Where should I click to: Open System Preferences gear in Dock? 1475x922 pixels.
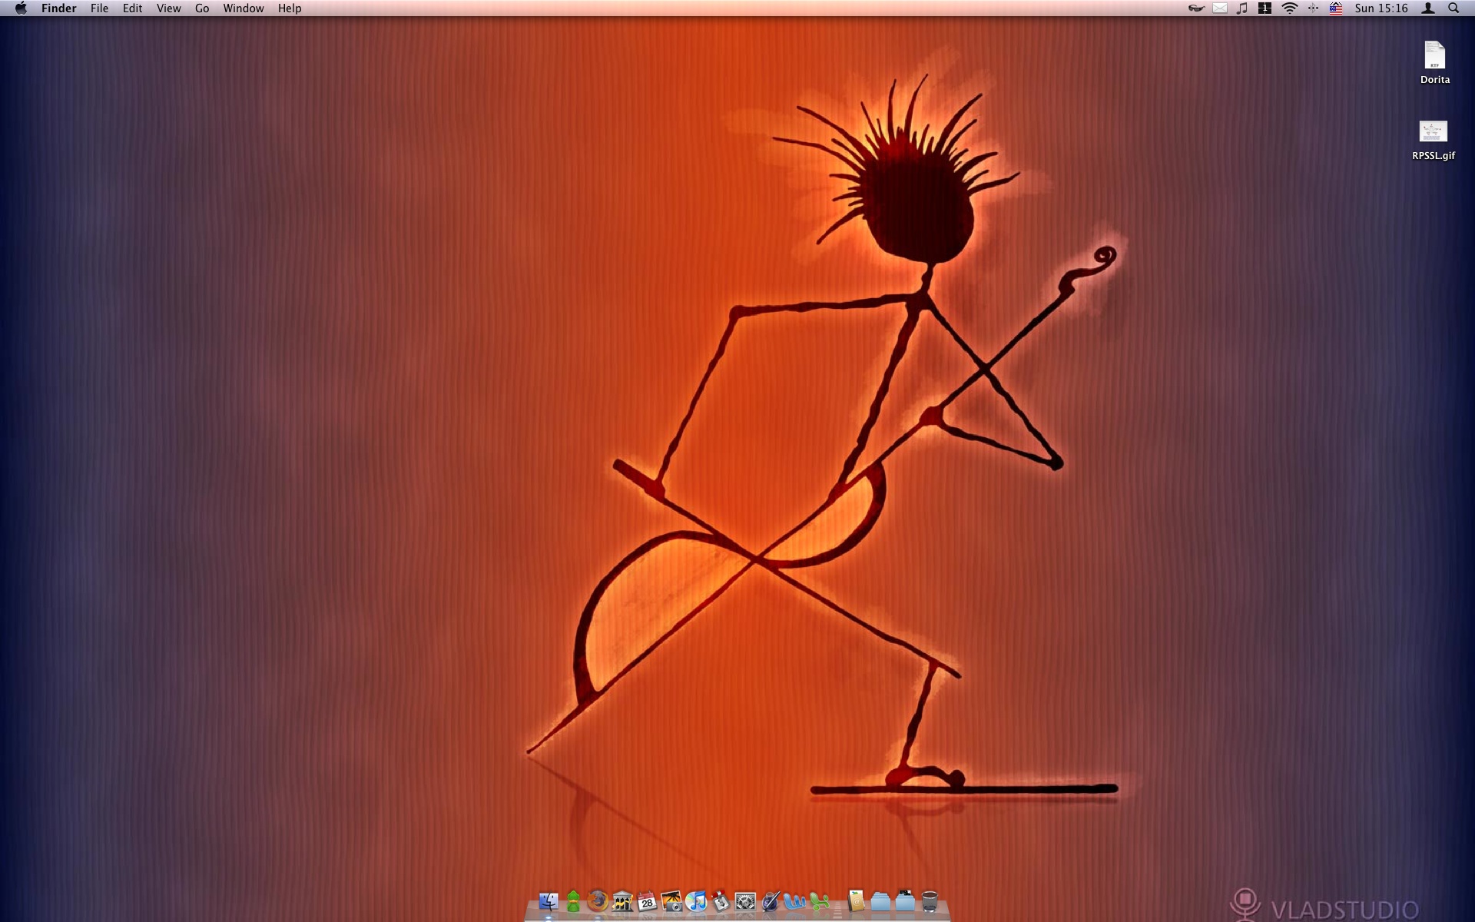pyautogui.click(x=745, y=901)
